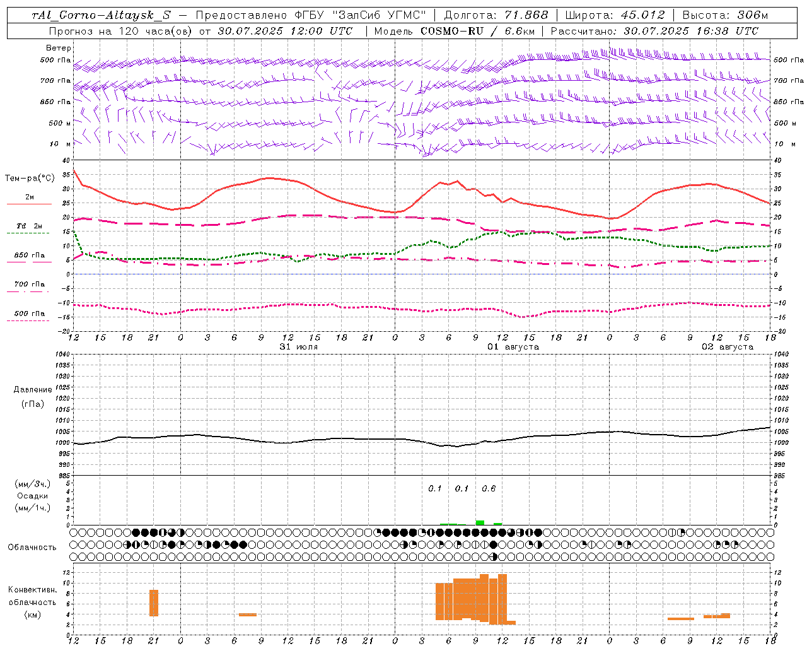This screenshot has width=807, height=646.
Task: Click the 02 августа date label
Action: pyautogui.click(x=728, y=347)
